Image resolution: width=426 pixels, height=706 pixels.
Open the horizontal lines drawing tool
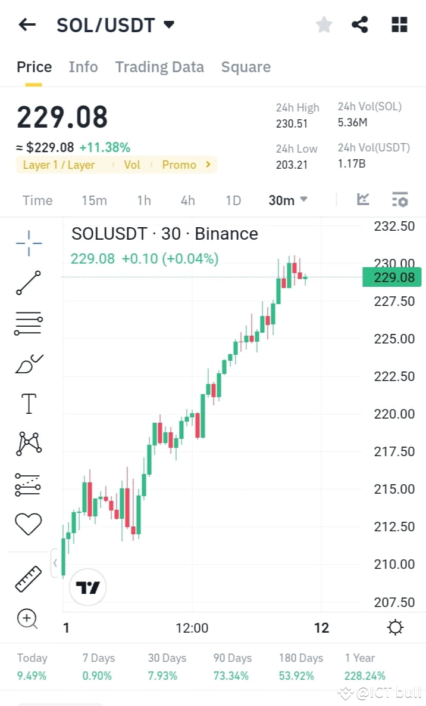coord(27,323)
